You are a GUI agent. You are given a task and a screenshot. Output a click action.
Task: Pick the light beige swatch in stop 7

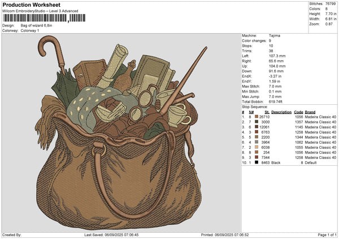[257, 147]
